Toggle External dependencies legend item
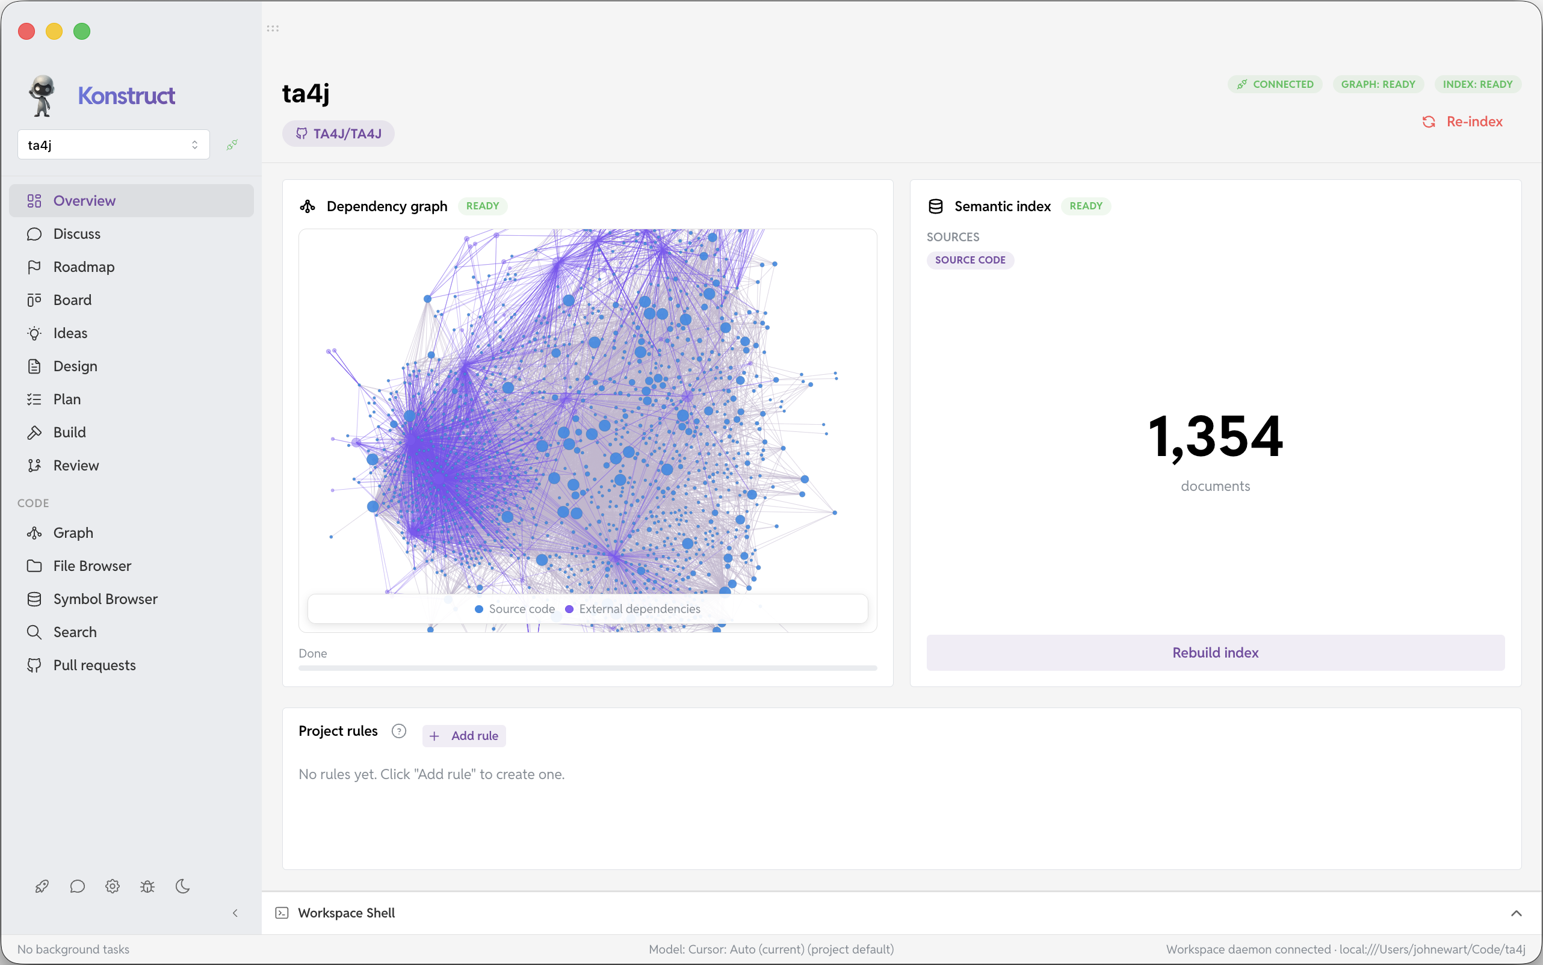This screenshot has height=965, width=1543. [x=632, y=609]
